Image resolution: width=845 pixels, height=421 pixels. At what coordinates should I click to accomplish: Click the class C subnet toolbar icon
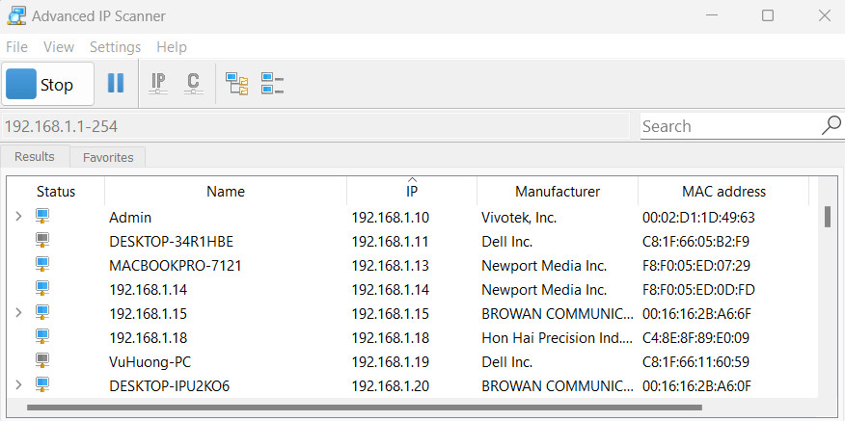pos(194,84)
